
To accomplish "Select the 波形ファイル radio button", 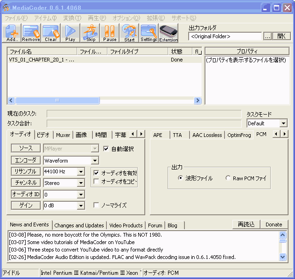I will [180, 178].
